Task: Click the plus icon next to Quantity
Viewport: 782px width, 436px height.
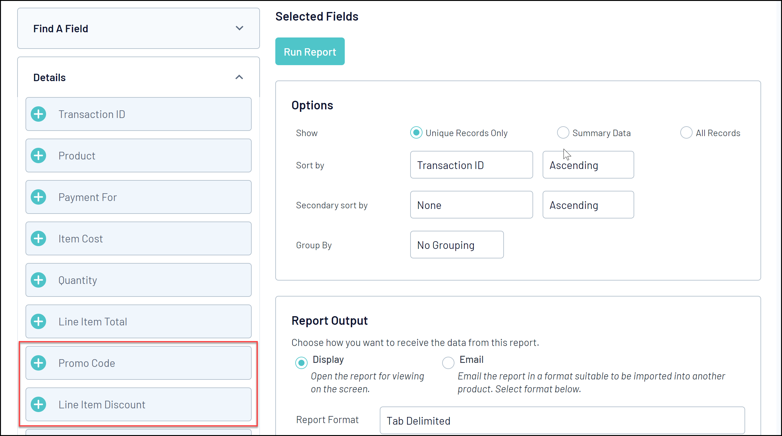Action: click(38, 280)
